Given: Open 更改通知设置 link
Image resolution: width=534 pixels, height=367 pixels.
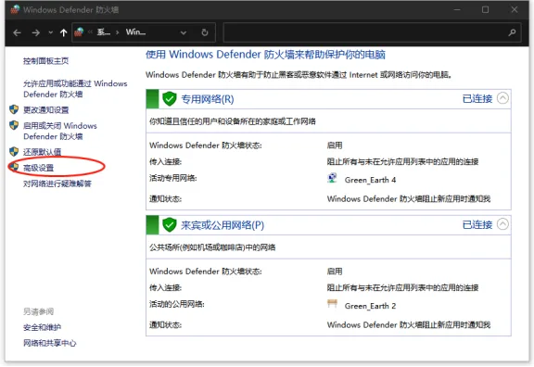Looking at the screenshot, I should (46, 109).
